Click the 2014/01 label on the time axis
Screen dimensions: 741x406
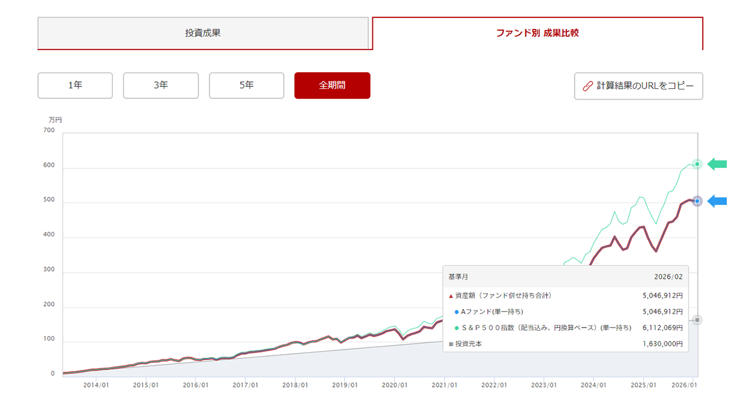coord(96,386)
